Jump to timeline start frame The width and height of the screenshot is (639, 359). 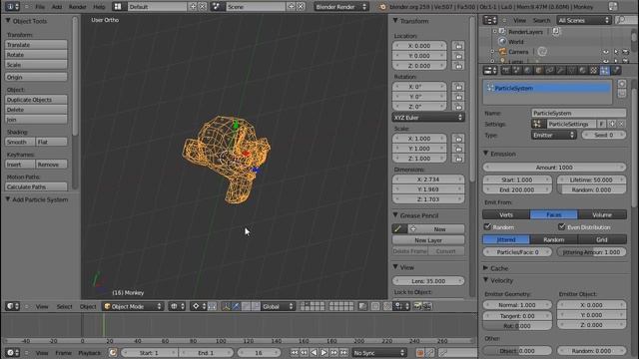coord(295,353)
